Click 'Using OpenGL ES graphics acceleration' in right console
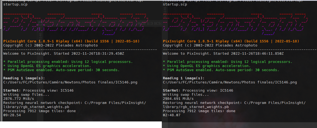The height and width of the screenshot is (128, 317). click(207, 66)
